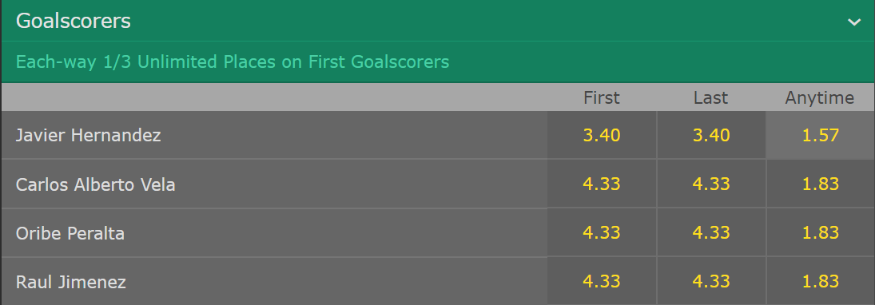This screenshot has width=875, height=305.
Task: Pick Carlos Alberto Vela Last odds 4.33
Action: point(711,184)
